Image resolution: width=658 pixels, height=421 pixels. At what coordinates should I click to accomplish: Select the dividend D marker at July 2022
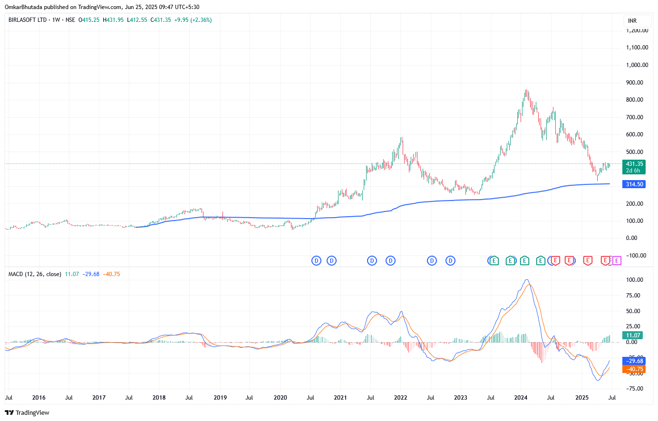point(432,260)
